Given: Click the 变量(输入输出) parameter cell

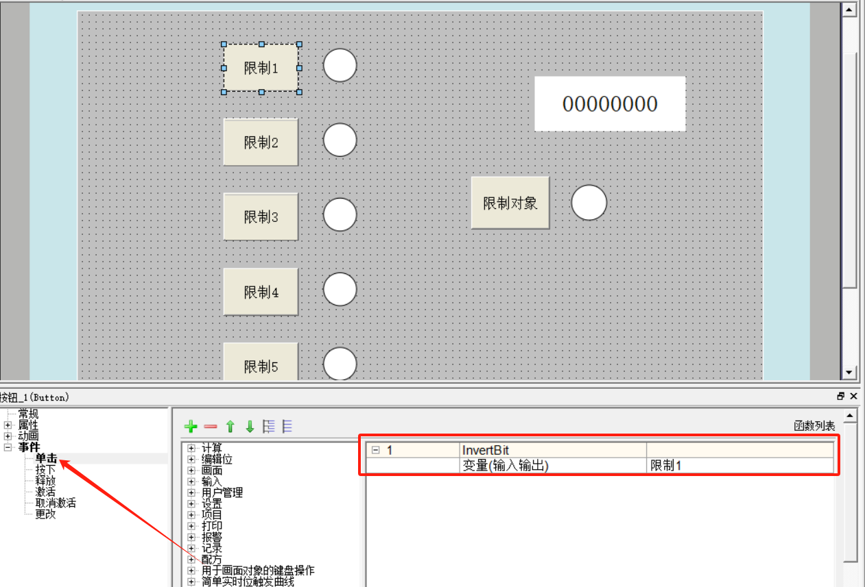Looking at the screenshot, I should 553,466.
